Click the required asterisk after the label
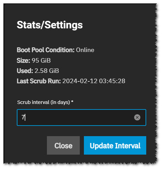Screen dimensions: 163x170 click(72, 102)
